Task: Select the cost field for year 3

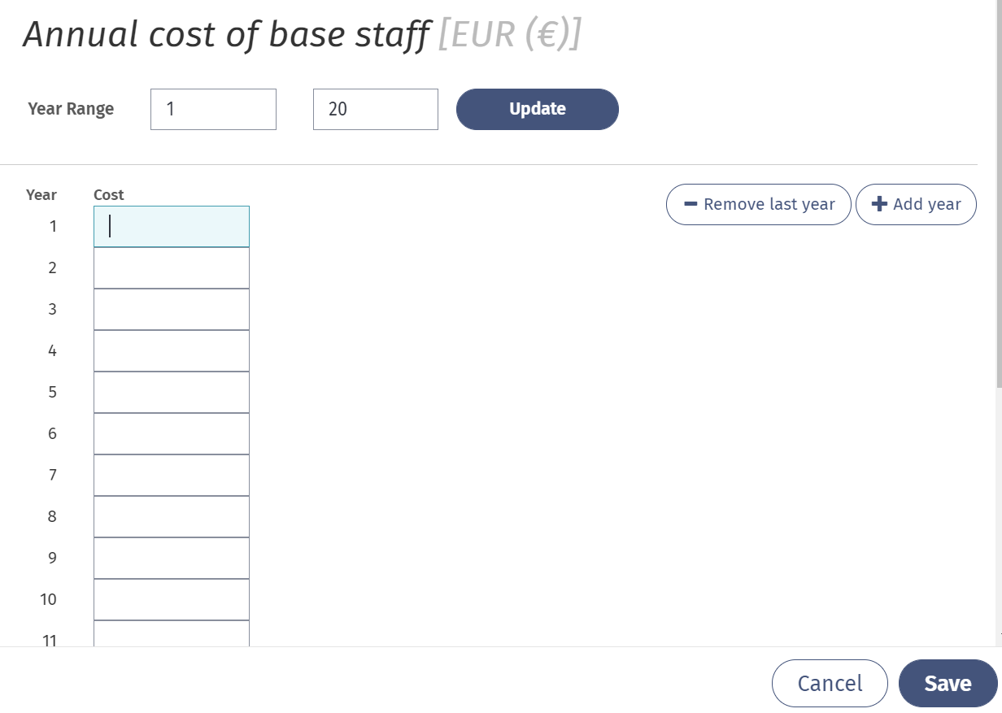Action: point(172,309)
